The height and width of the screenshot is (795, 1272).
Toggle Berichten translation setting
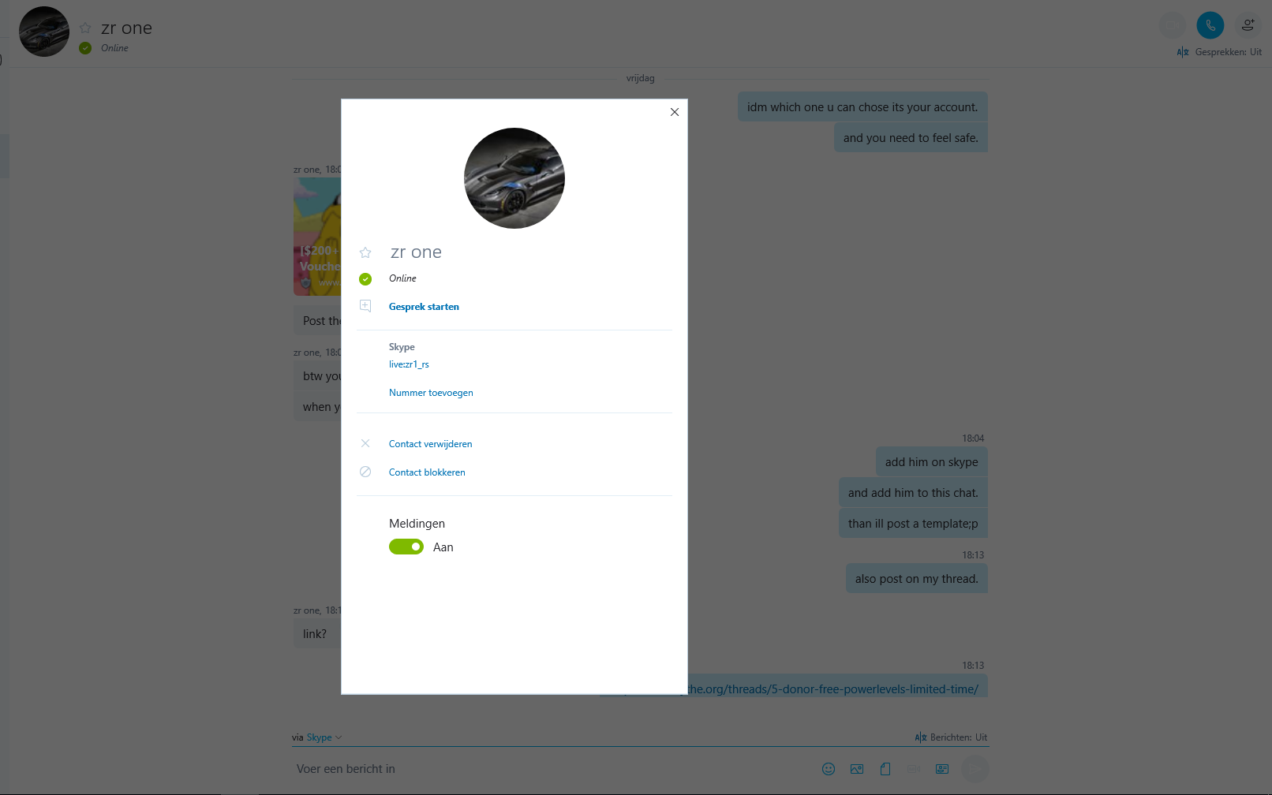951,737
